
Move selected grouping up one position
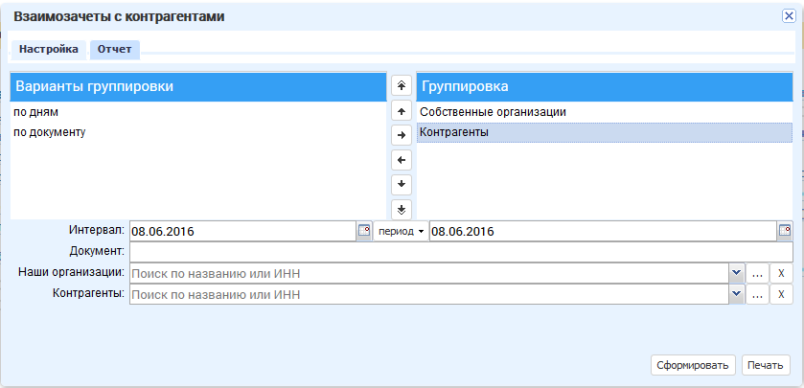click(402, 111)
